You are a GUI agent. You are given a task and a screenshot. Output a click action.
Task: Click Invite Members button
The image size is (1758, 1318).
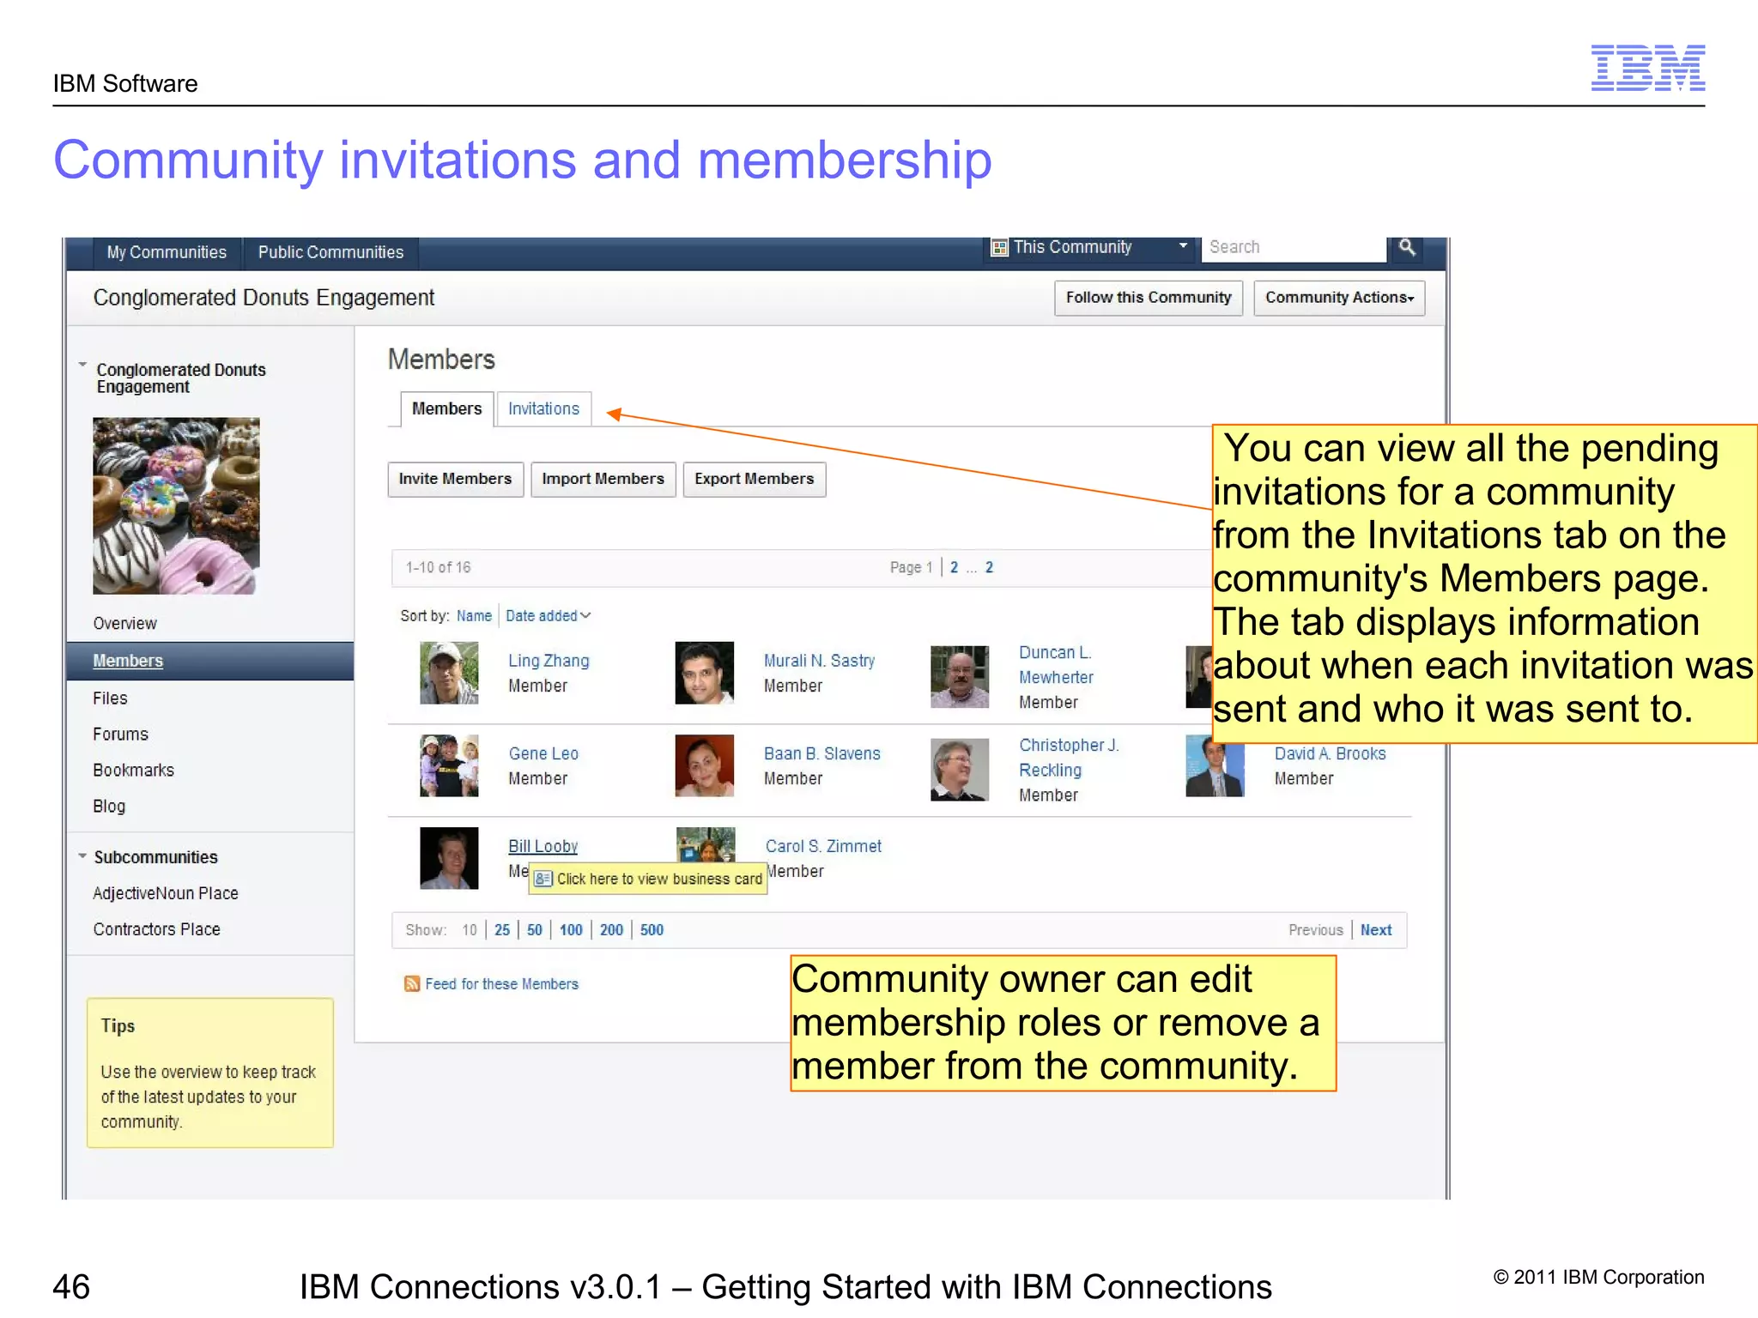pyautogui.click(x=455, y=479)
